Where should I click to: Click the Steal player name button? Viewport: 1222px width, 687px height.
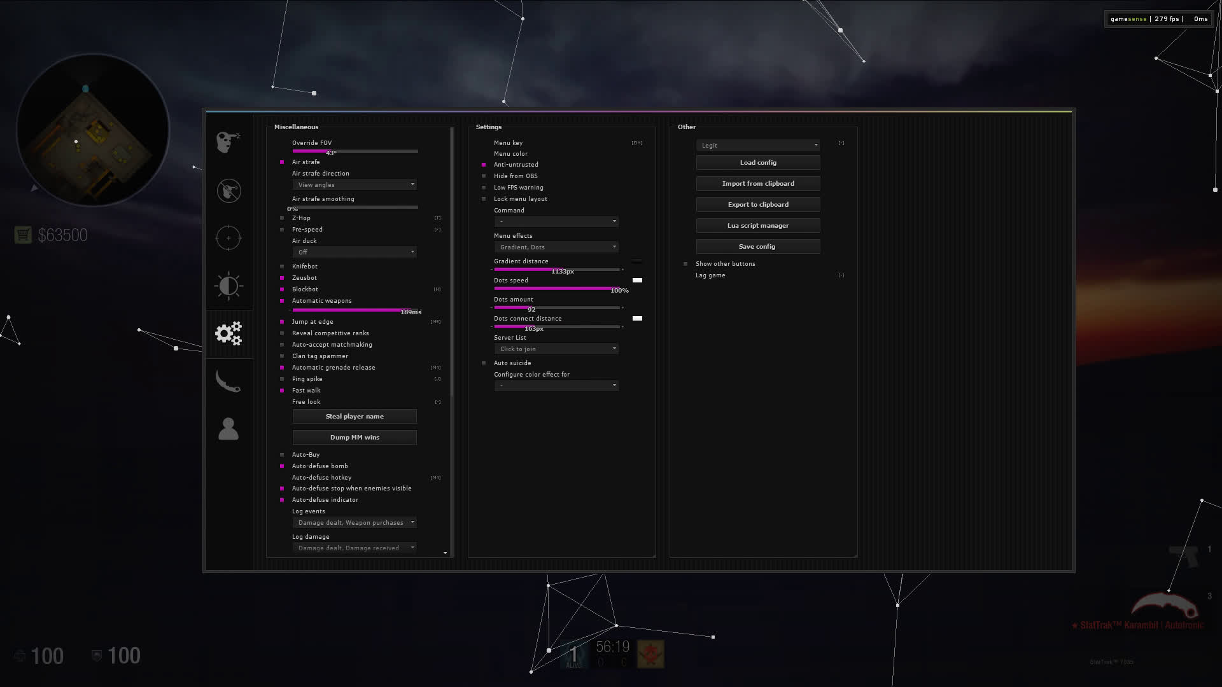355,417
